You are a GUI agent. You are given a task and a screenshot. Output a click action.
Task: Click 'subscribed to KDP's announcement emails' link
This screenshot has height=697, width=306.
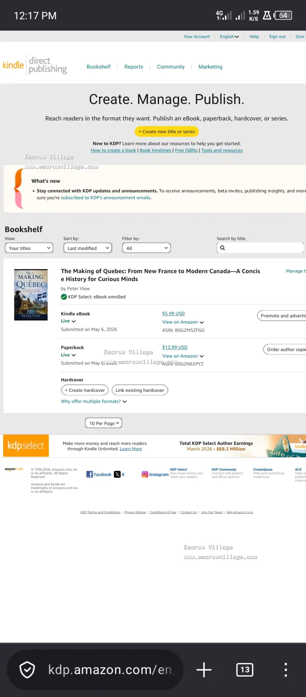106,197
